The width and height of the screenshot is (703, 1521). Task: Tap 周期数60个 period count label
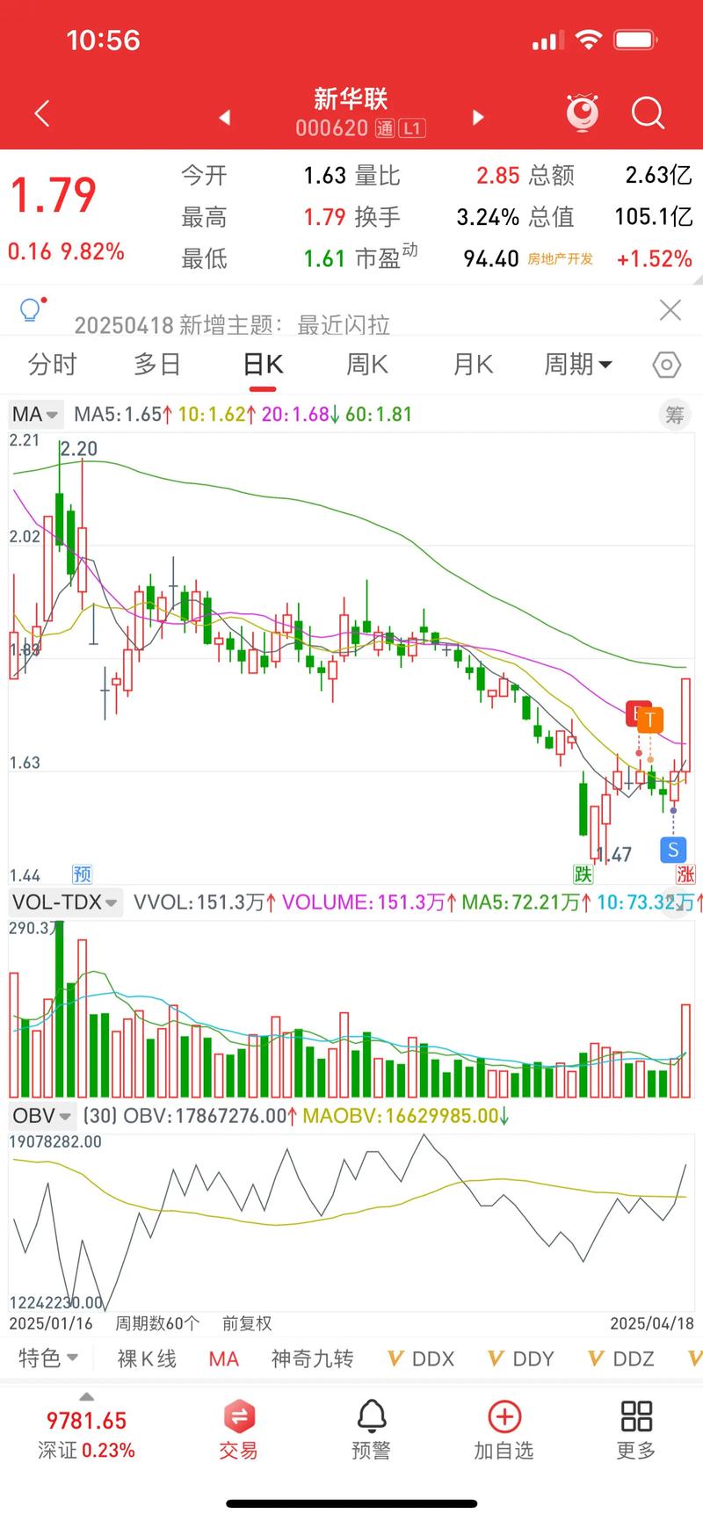click(x=157, y=1323)
